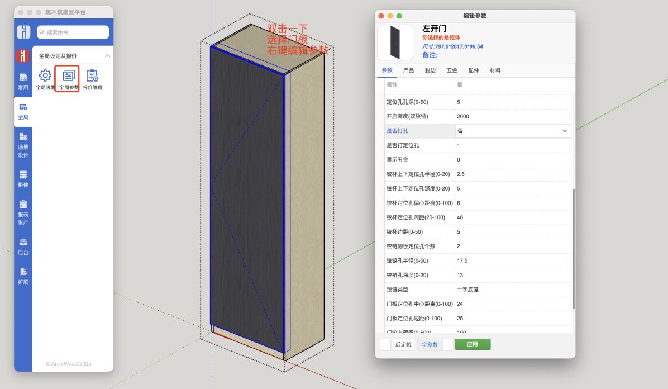Click the 搜索命令 search field
Screen dimensions: 668x389
click(73, 32)
